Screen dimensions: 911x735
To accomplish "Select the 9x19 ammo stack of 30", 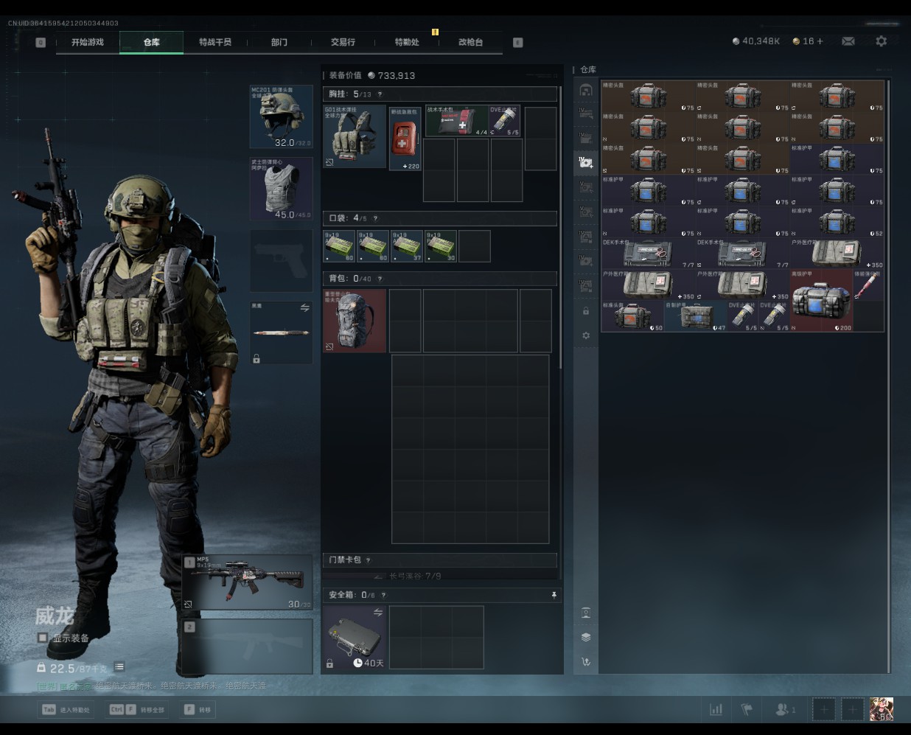I will click(441, 246).
